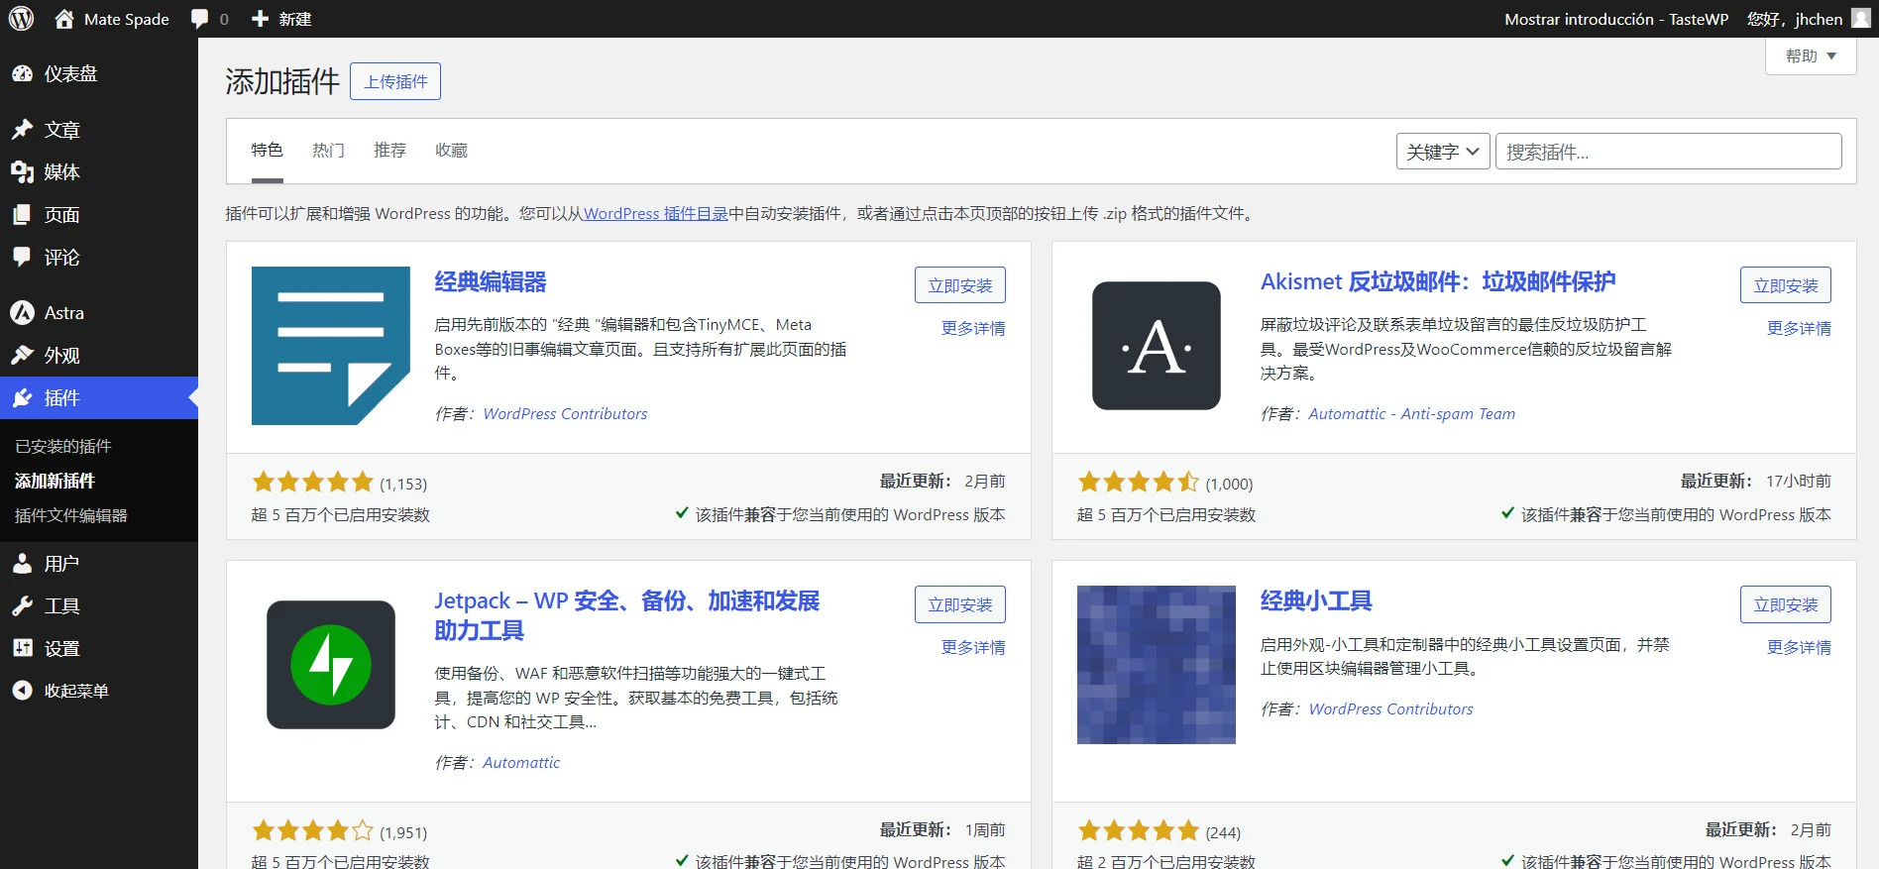Open 媒体 media library icon
1879x869 pixels.
(22, 172)
